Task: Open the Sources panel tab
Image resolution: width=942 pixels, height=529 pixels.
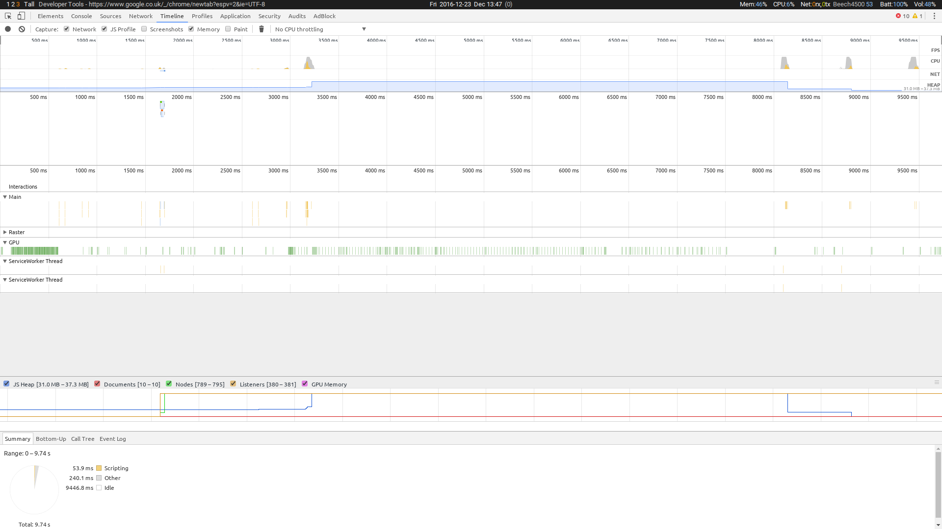Action: [110, 16]
